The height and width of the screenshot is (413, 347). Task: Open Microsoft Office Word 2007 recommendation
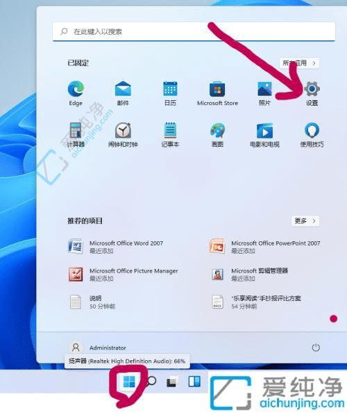116,247
